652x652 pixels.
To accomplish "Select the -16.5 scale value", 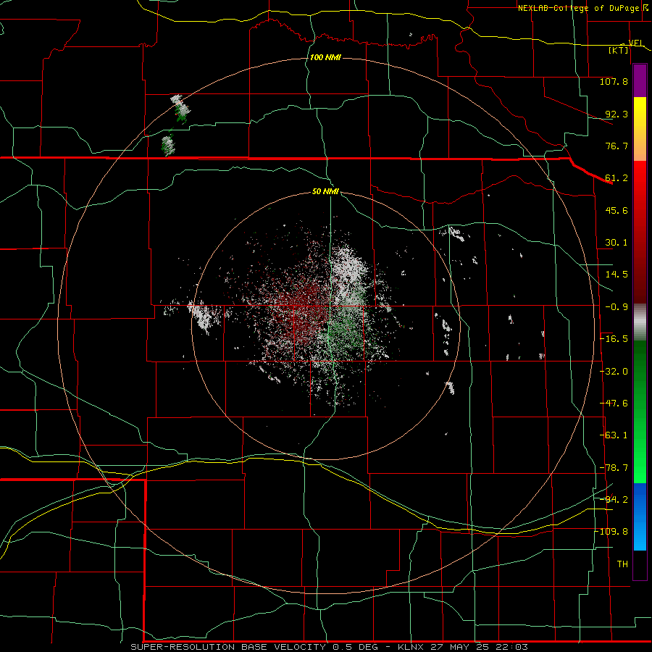I will [x=614, y=339].
